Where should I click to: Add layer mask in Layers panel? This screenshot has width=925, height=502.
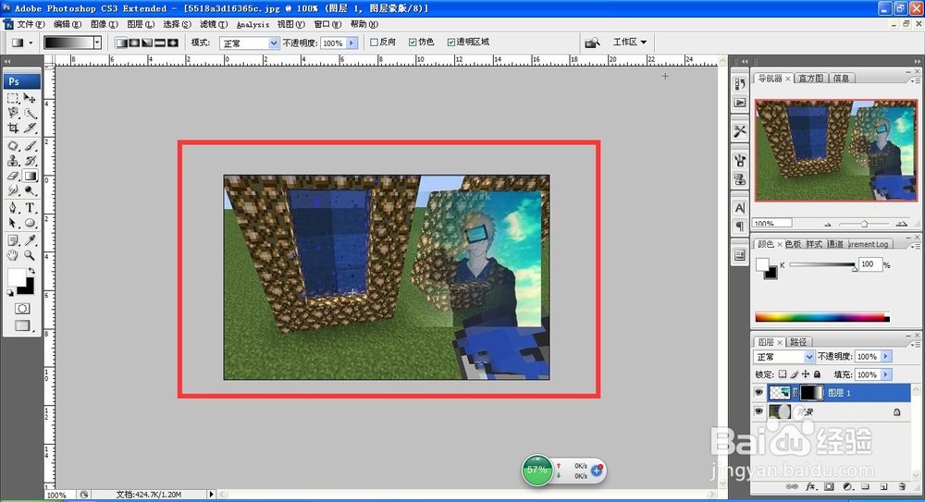click(829, 486)
